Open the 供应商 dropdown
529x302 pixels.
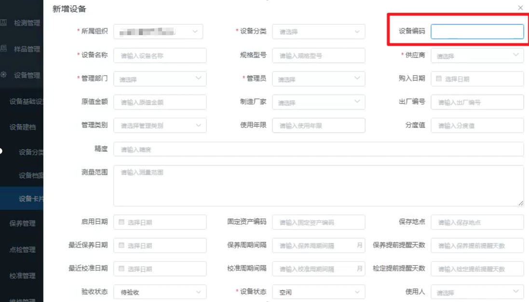click(x=477, y=55)
